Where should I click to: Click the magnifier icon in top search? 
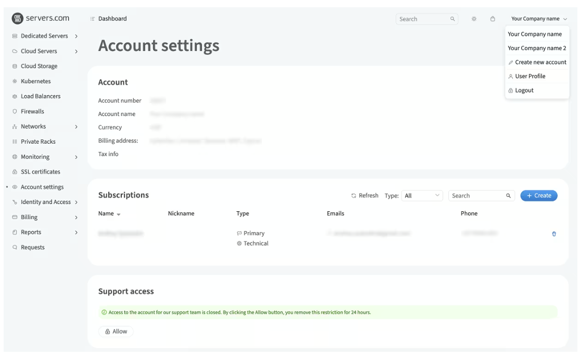coord(452,19)
